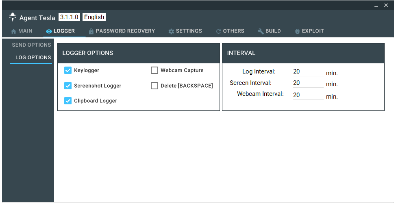Select LOG OPTIONS in the sidebar

[x=33, y=58]
